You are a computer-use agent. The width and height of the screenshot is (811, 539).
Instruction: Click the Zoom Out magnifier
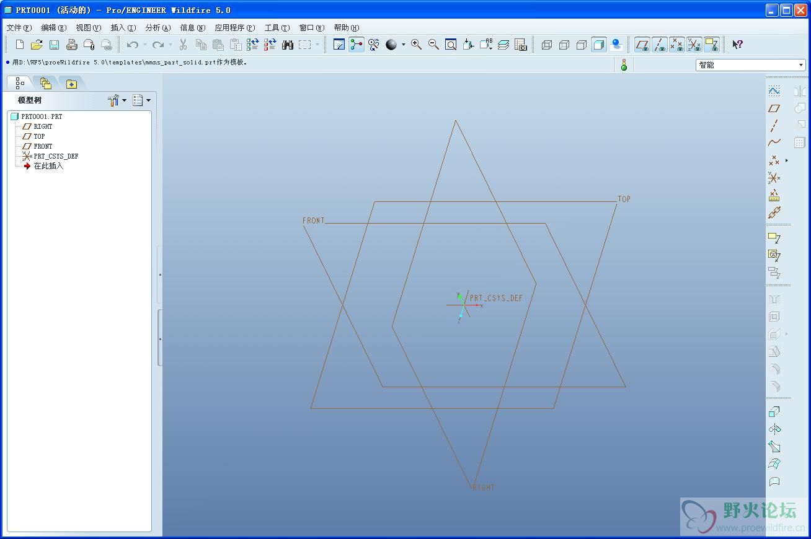(433, 45)
